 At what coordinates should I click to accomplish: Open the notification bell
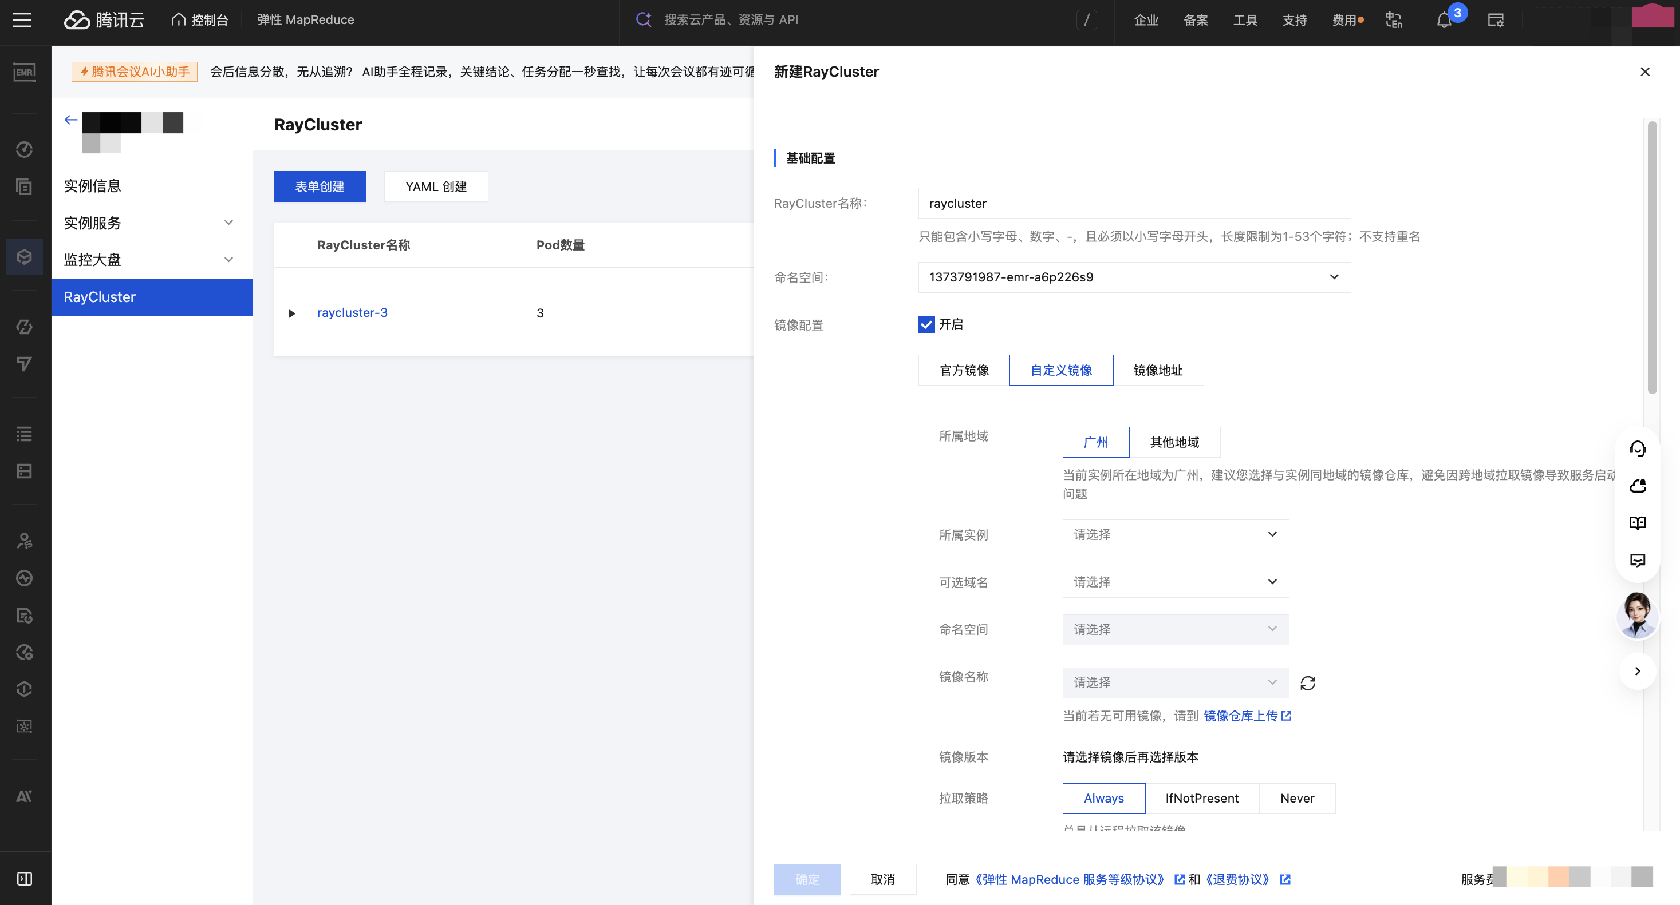click(x=1444, y=20)
